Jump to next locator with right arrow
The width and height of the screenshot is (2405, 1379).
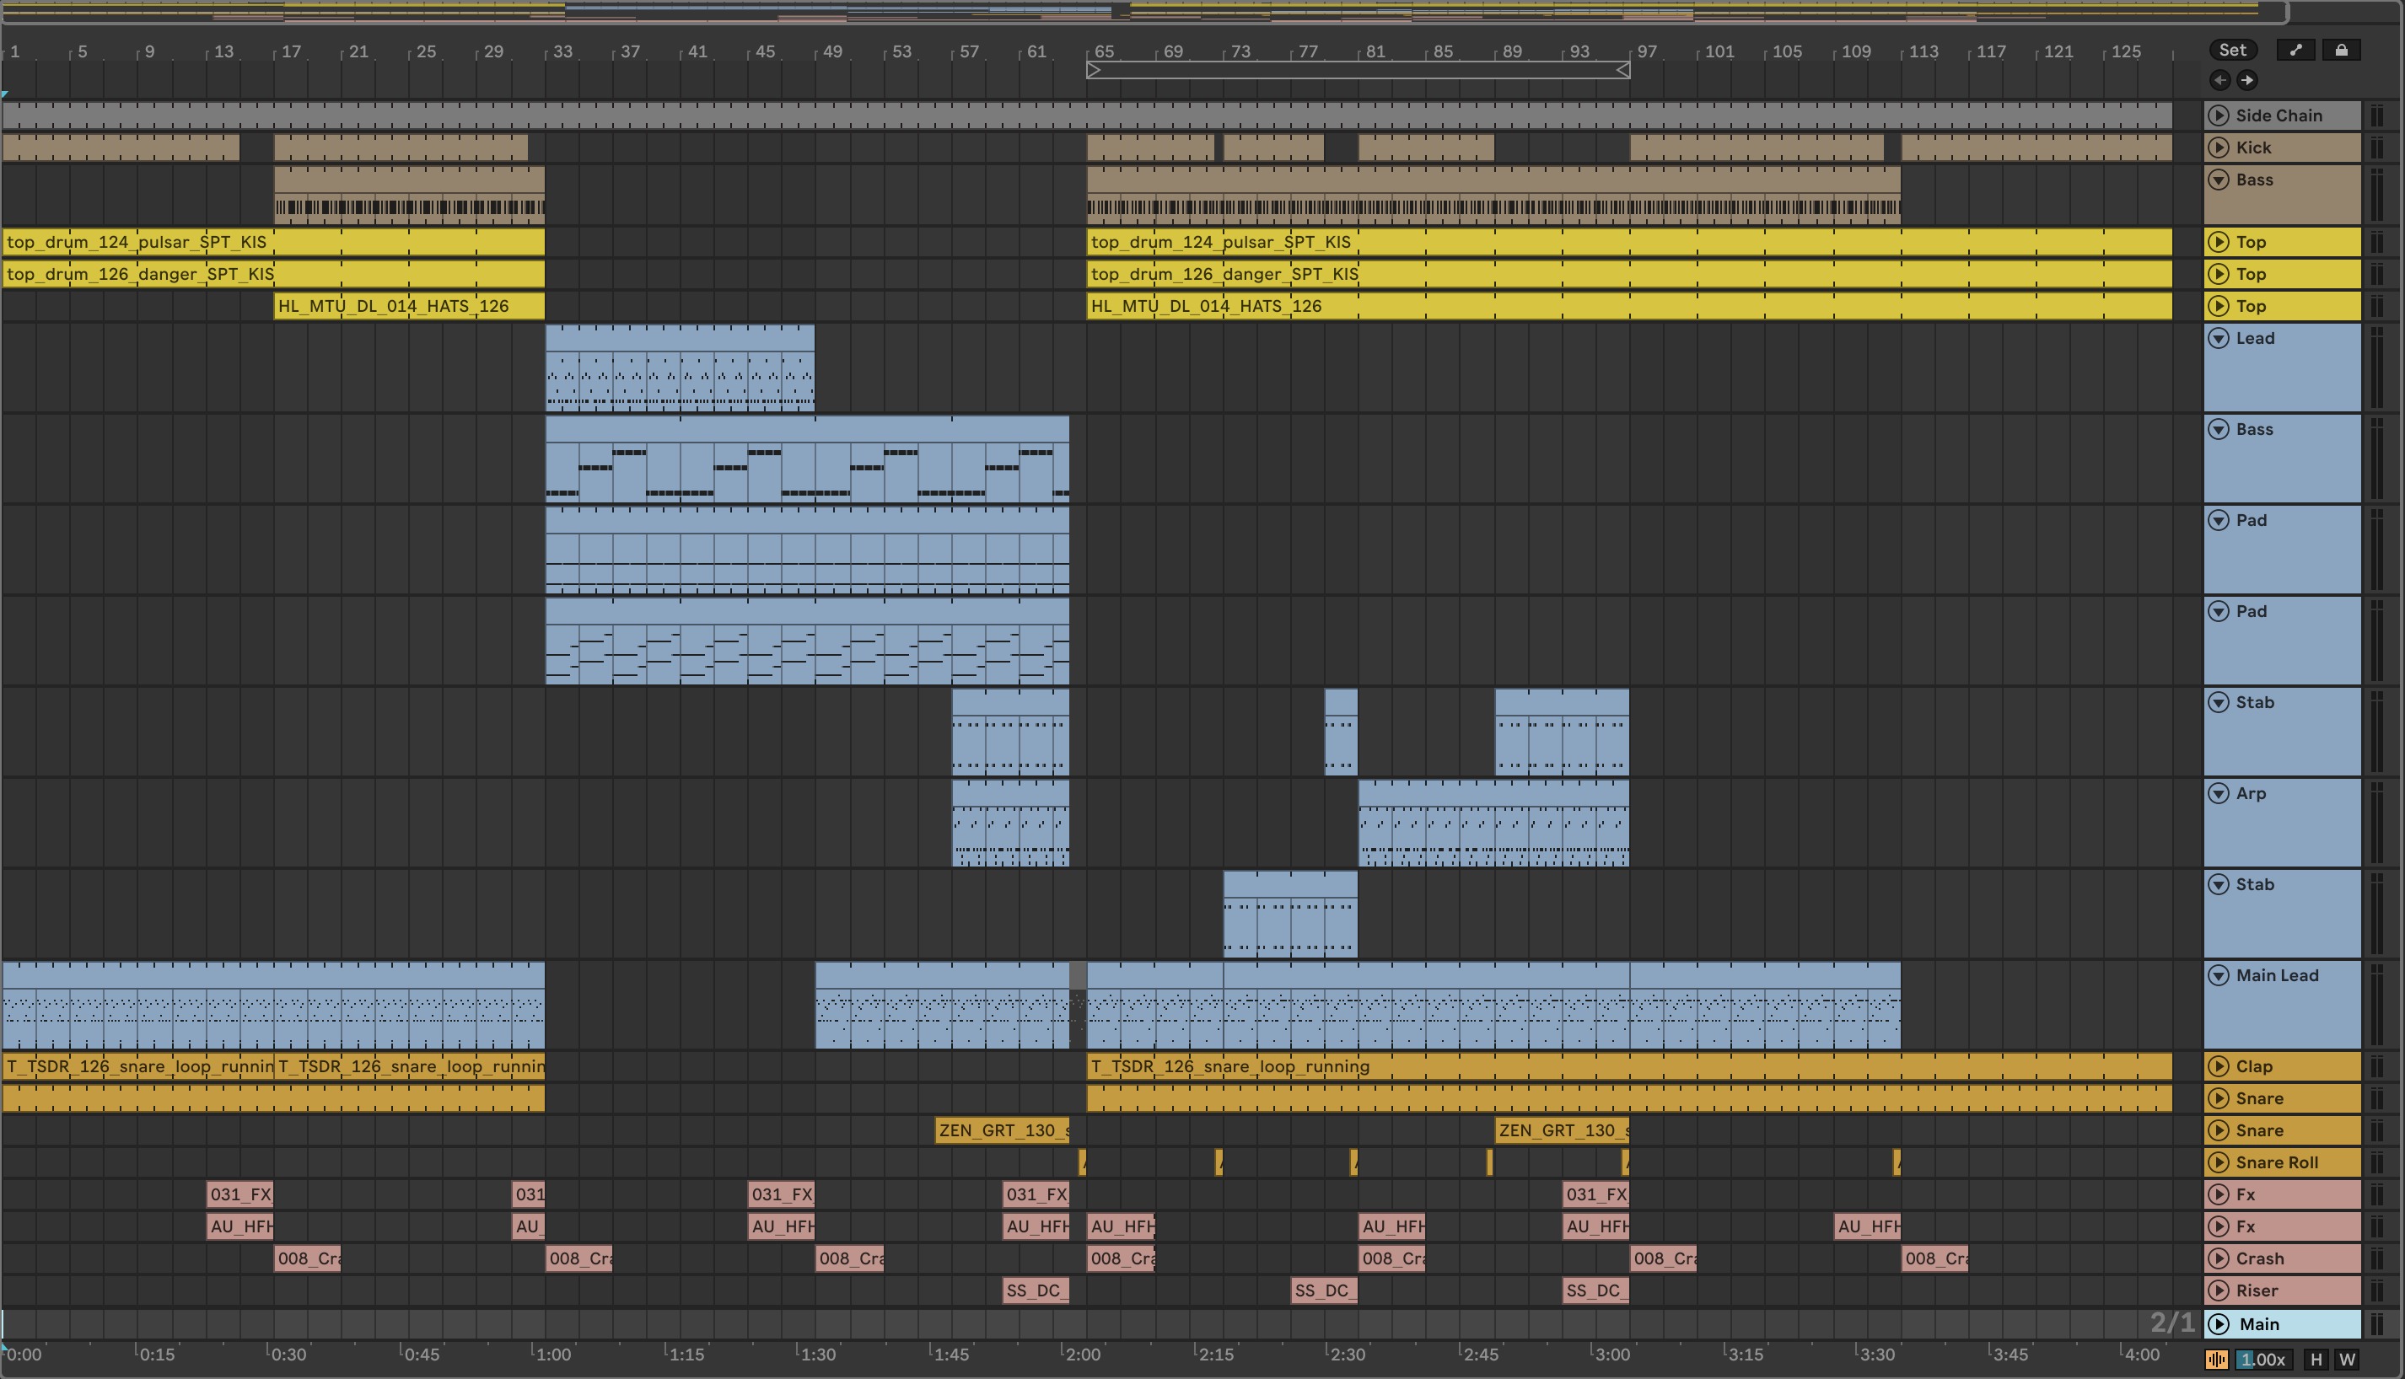(x=2246, y=79)
